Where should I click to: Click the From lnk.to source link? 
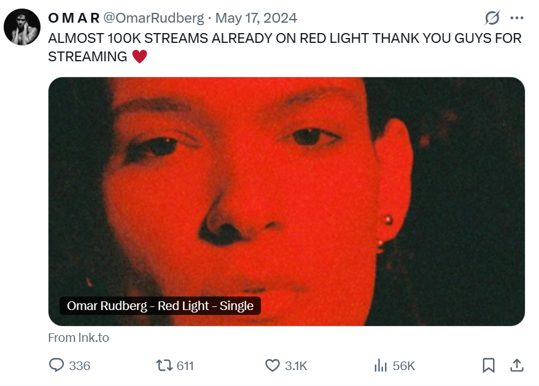click(x=79, y=338)
